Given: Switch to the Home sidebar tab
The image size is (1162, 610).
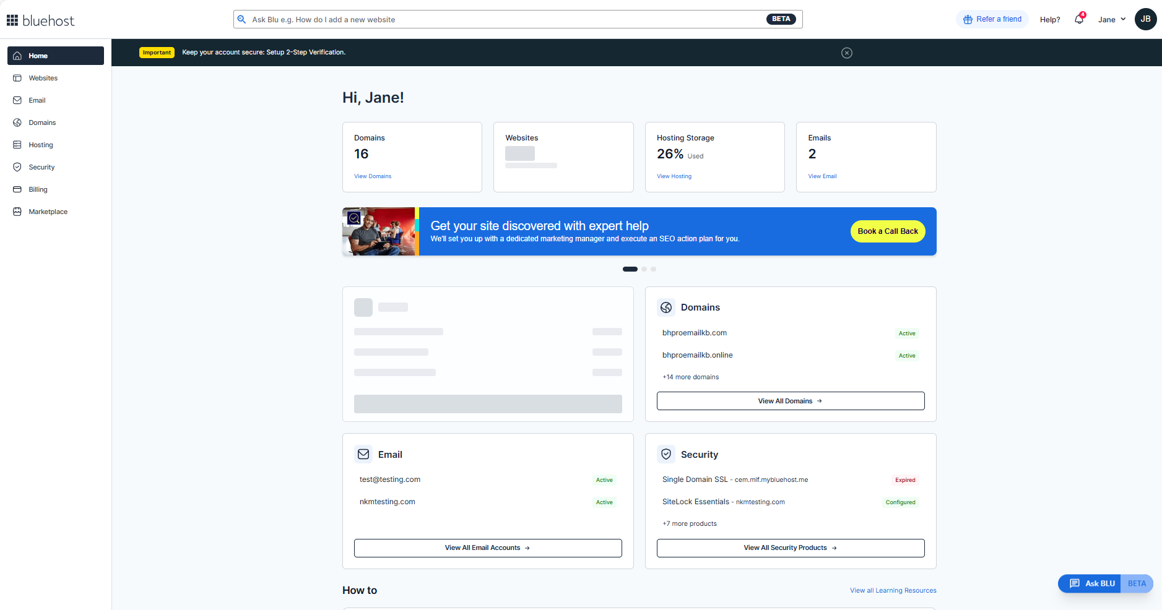Looking at the screenshot, I should click(x=38, y=56).
